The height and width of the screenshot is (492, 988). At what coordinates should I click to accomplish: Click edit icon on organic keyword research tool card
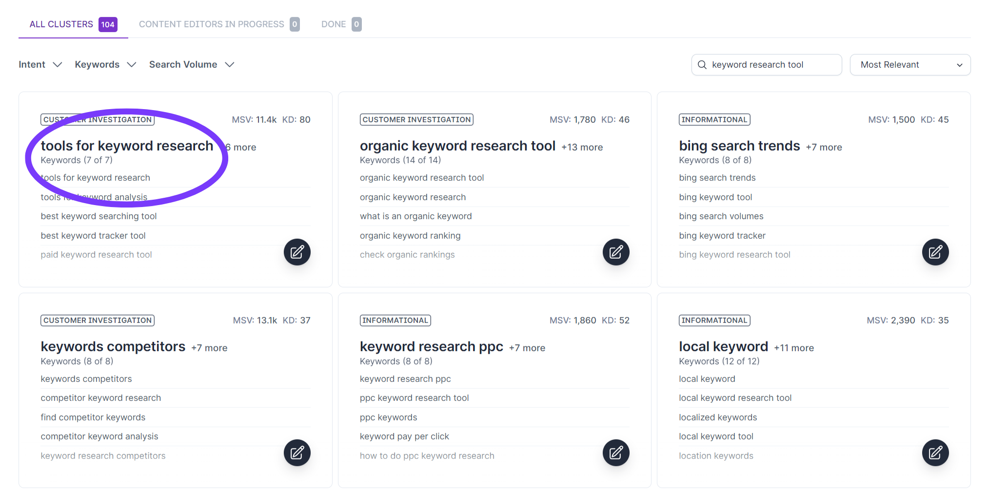point(616,252)
